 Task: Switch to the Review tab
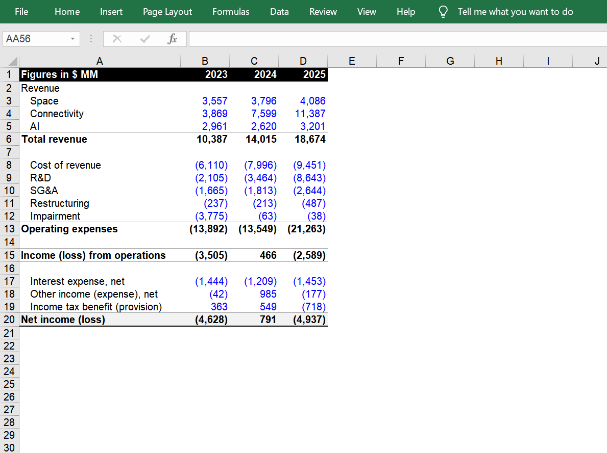(323, 12)
